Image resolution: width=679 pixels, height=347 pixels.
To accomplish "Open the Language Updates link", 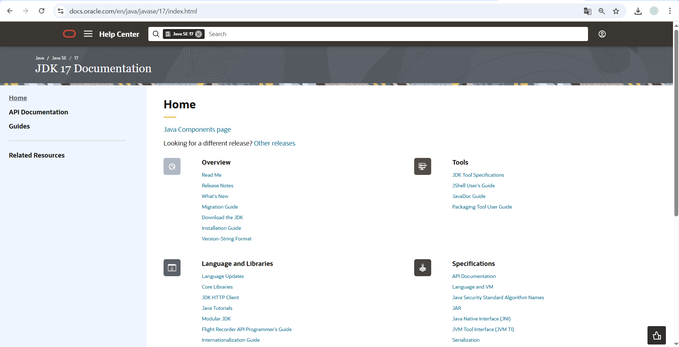I will click(x=223, y=276).
